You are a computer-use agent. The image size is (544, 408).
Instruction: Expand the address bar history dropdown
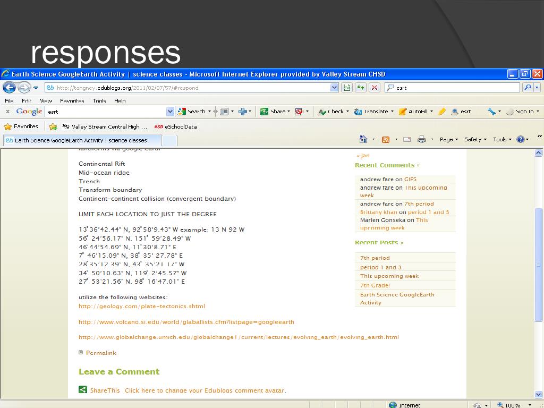334,88
